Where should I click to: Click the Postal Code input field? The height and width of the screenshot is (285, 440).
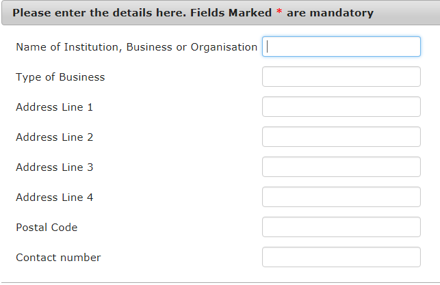pyautogui.click(x=341, y=227)
